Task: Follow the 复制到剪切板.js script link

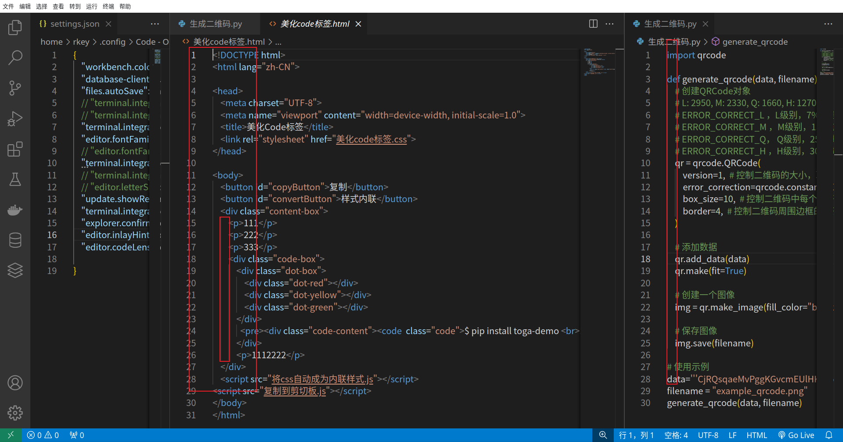Action: coord(295,391)
